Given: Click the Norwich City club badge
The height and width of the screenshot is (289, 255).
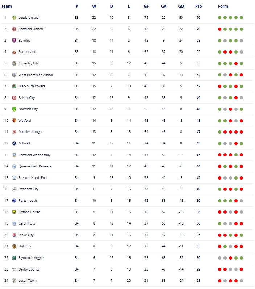Looking at the screenshot, I should [x=14, y=109].
